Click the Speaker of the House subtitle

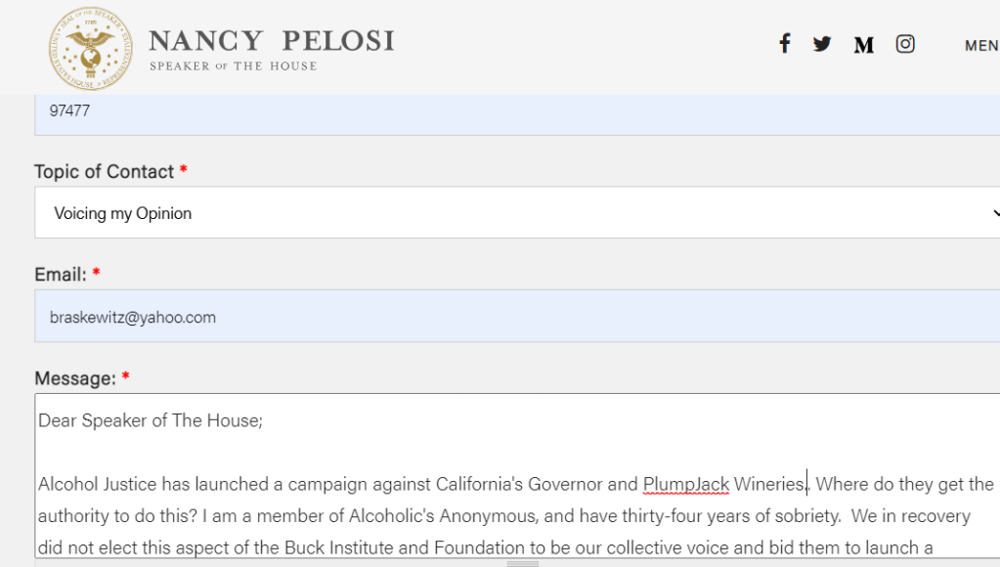point(233,66)
